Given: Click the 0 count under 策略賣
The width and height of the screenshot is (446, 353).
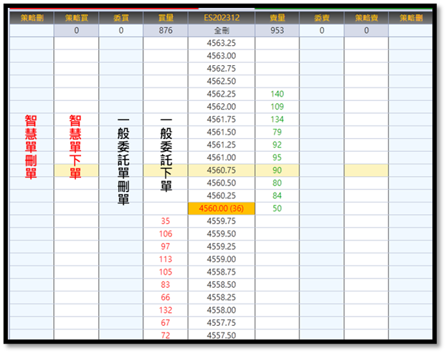Looking at the screenshot, I should (x=366, y=31).
